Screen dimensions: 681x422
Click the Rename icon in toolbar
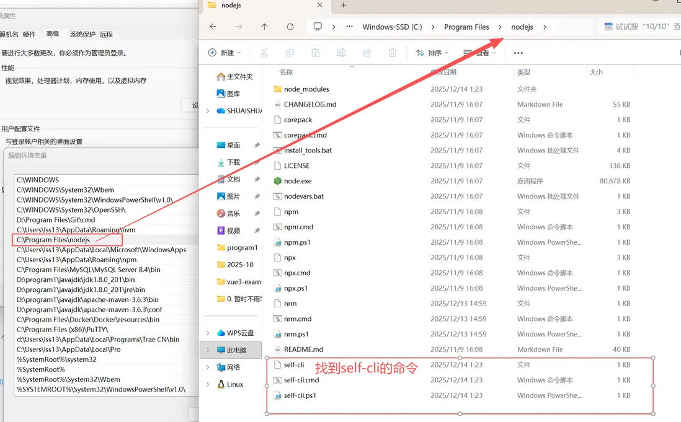(x=341, y=53)
